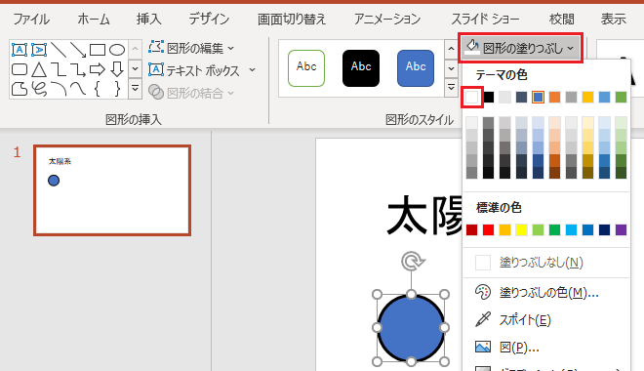The width and height of the screenshot is (644, 371).
Task: Select the red standard color swatch
Action: (488, 229)
